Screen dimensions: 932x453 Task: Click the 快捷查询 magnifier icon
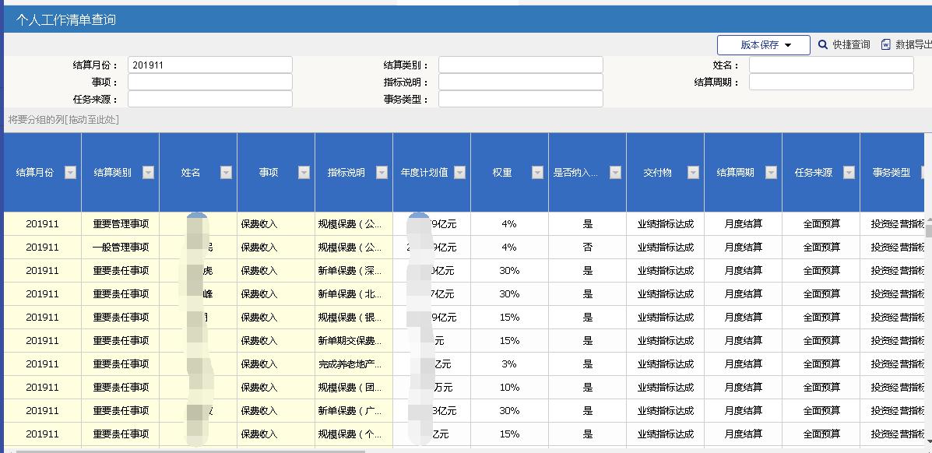(x=823, y=45)
